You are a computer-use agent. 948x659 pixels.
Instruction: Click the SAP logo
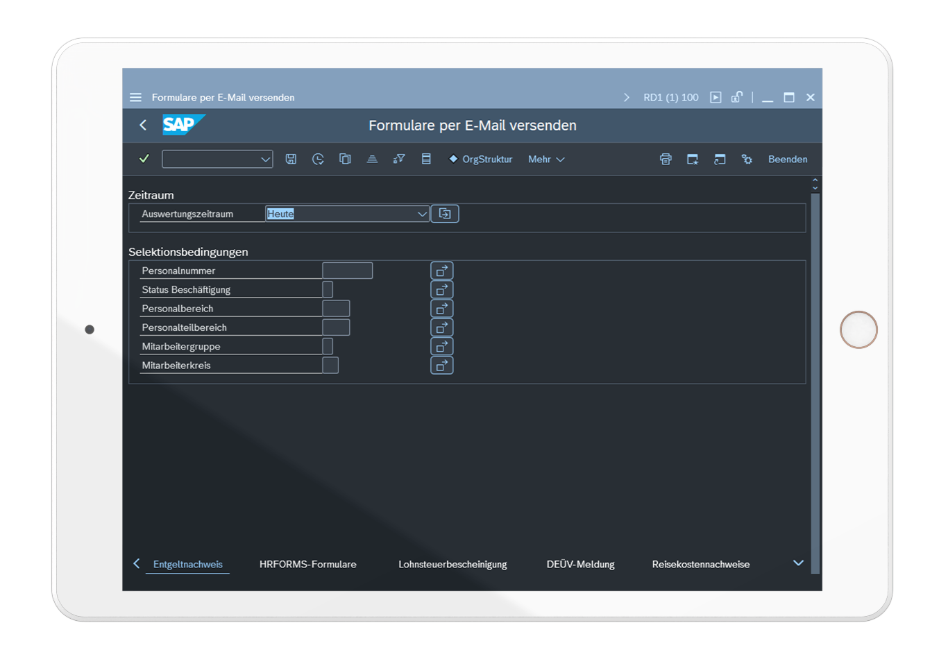click(x=184, y=125)
